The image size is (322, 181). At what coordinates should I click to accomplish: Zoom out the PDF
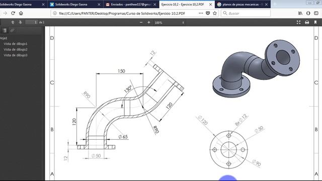141,22
